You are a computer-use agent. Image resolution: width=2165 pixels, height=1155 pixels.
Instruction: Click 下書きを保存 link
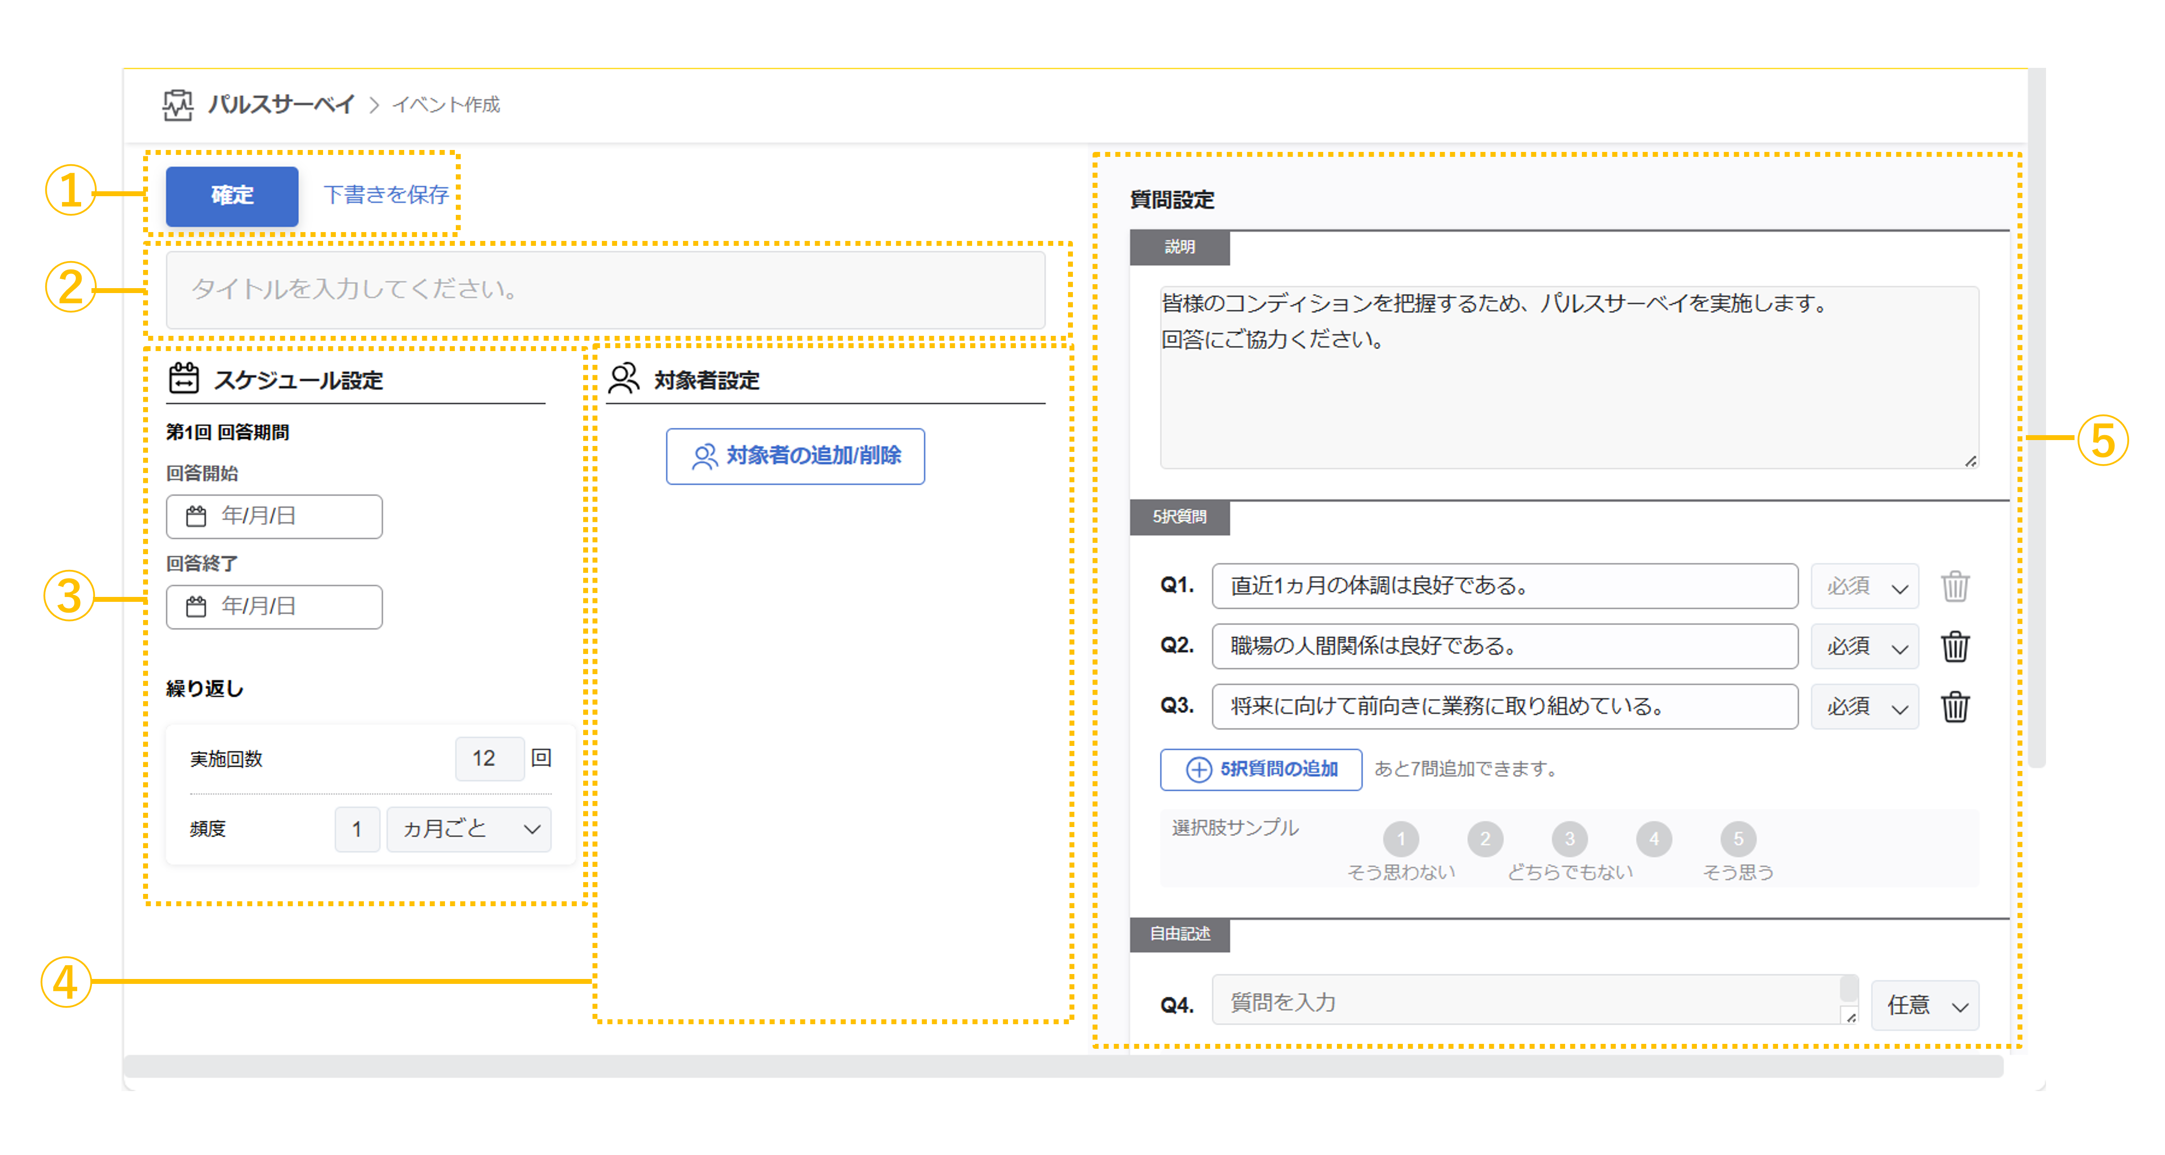point(386,195)
